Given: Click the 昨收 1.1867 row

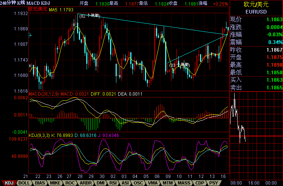Looking at the screenshot, I should [x=256, y=50].
